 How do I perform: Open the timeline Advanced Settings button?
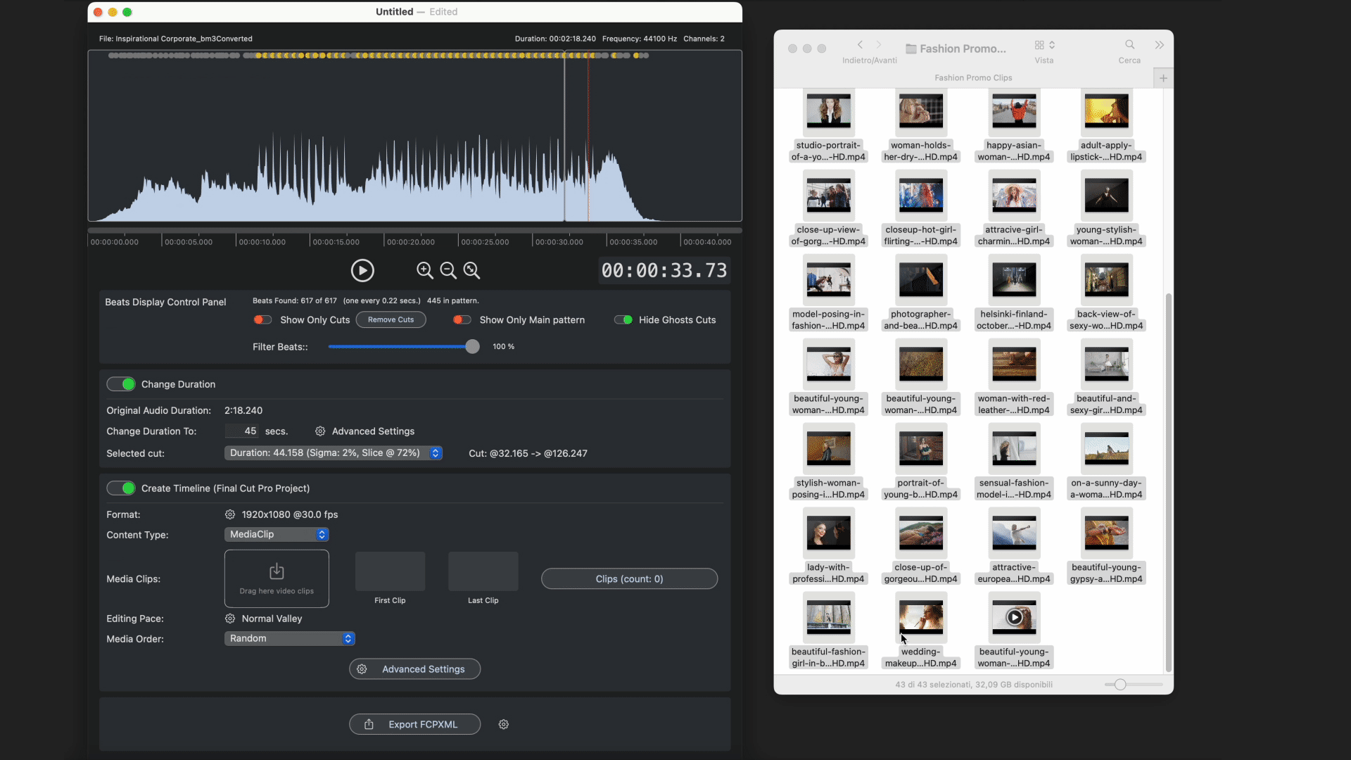click(414, 669)
